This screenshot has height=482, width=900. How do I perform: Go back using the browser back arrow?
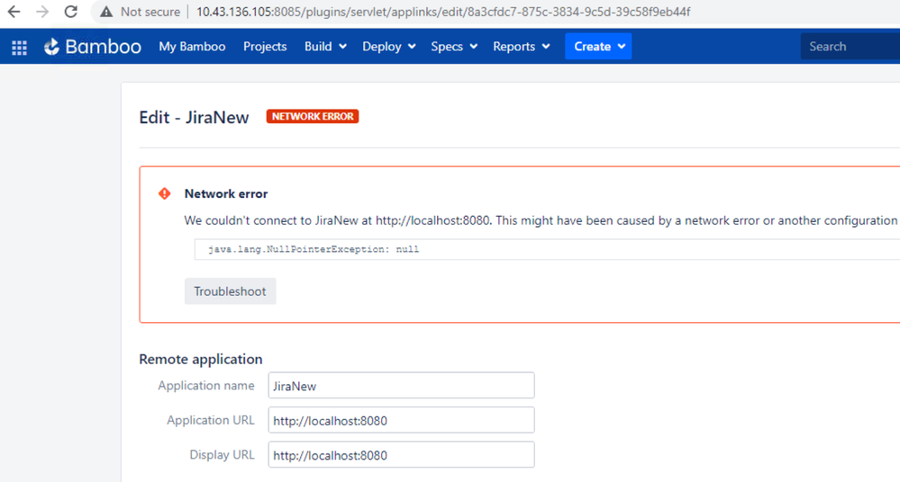(14, 12)
